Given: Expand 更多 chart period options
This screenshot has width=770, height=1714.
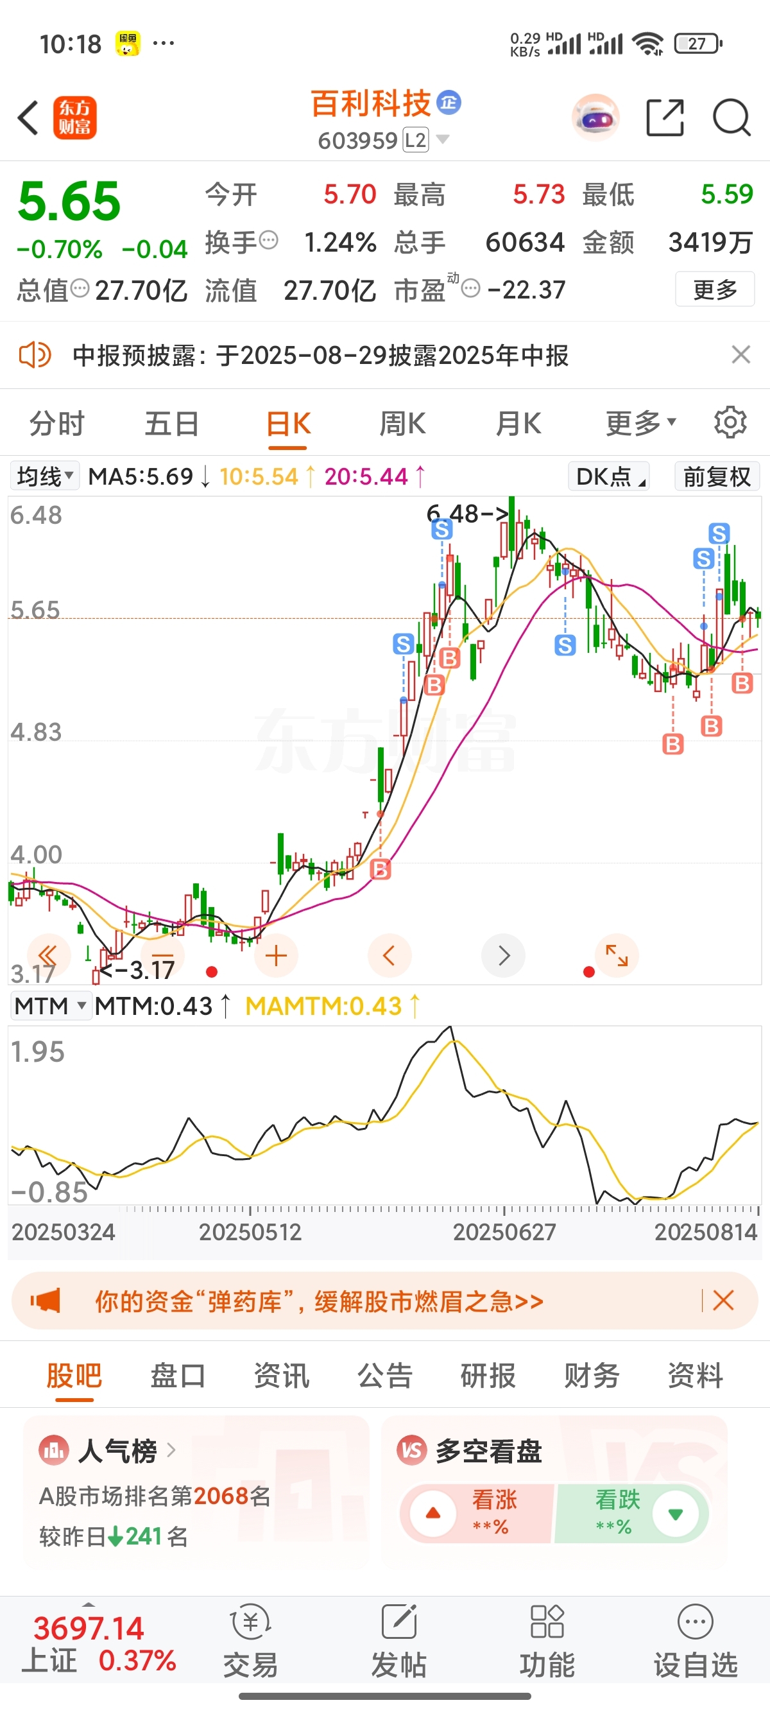Looking at the screenshot, I should (640, 422).
